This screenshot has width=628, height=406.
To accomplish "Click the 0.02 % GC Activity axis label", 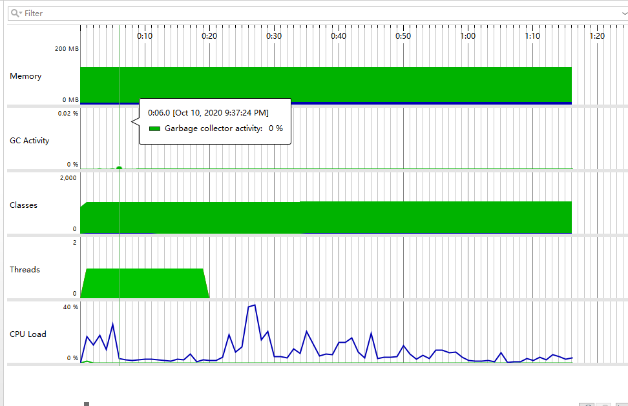I will point(68,113).
